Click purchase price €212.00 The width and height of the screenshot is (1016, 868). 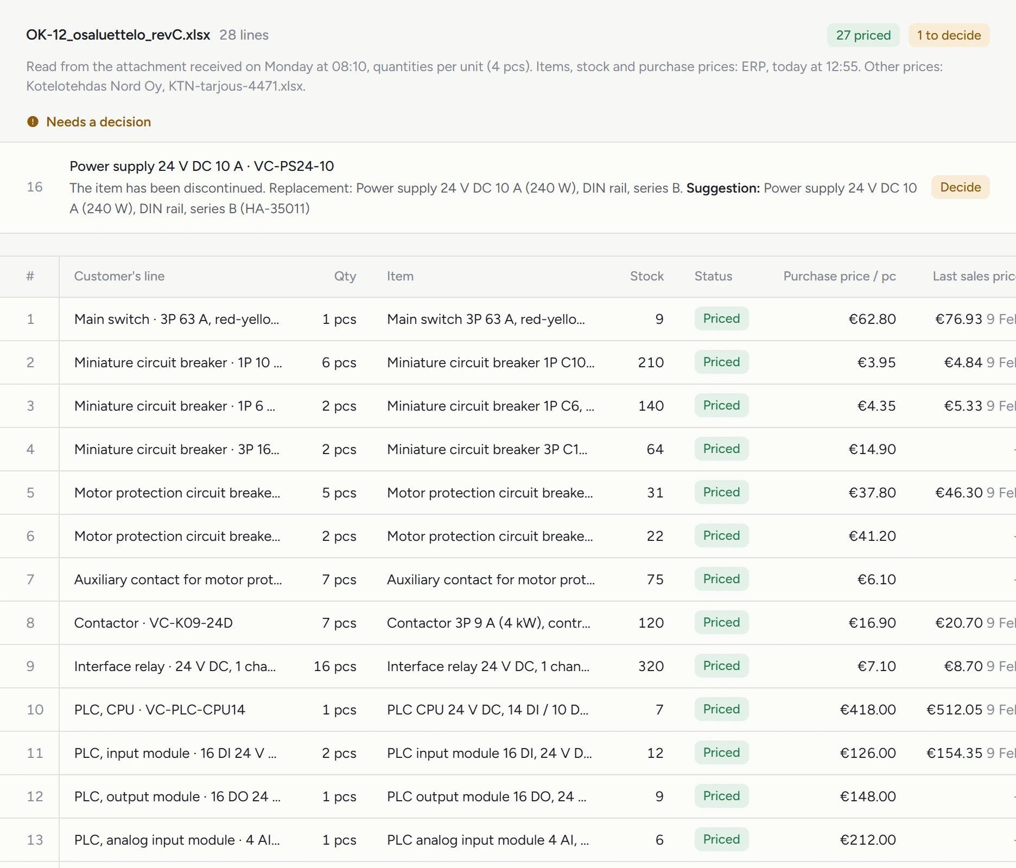[867, 840]
